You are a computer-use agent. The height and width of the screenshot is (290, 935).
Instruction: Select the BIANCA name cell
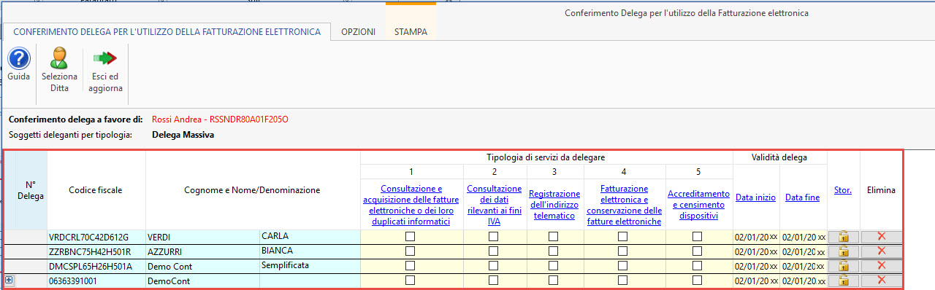(310, 251)
